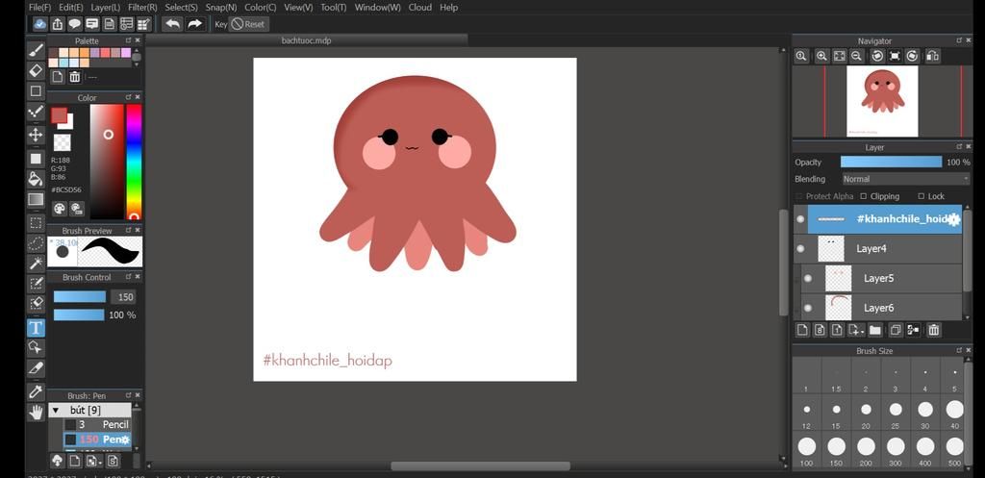Click the rainbow hue bar in Color panel

tap(134, 162)
